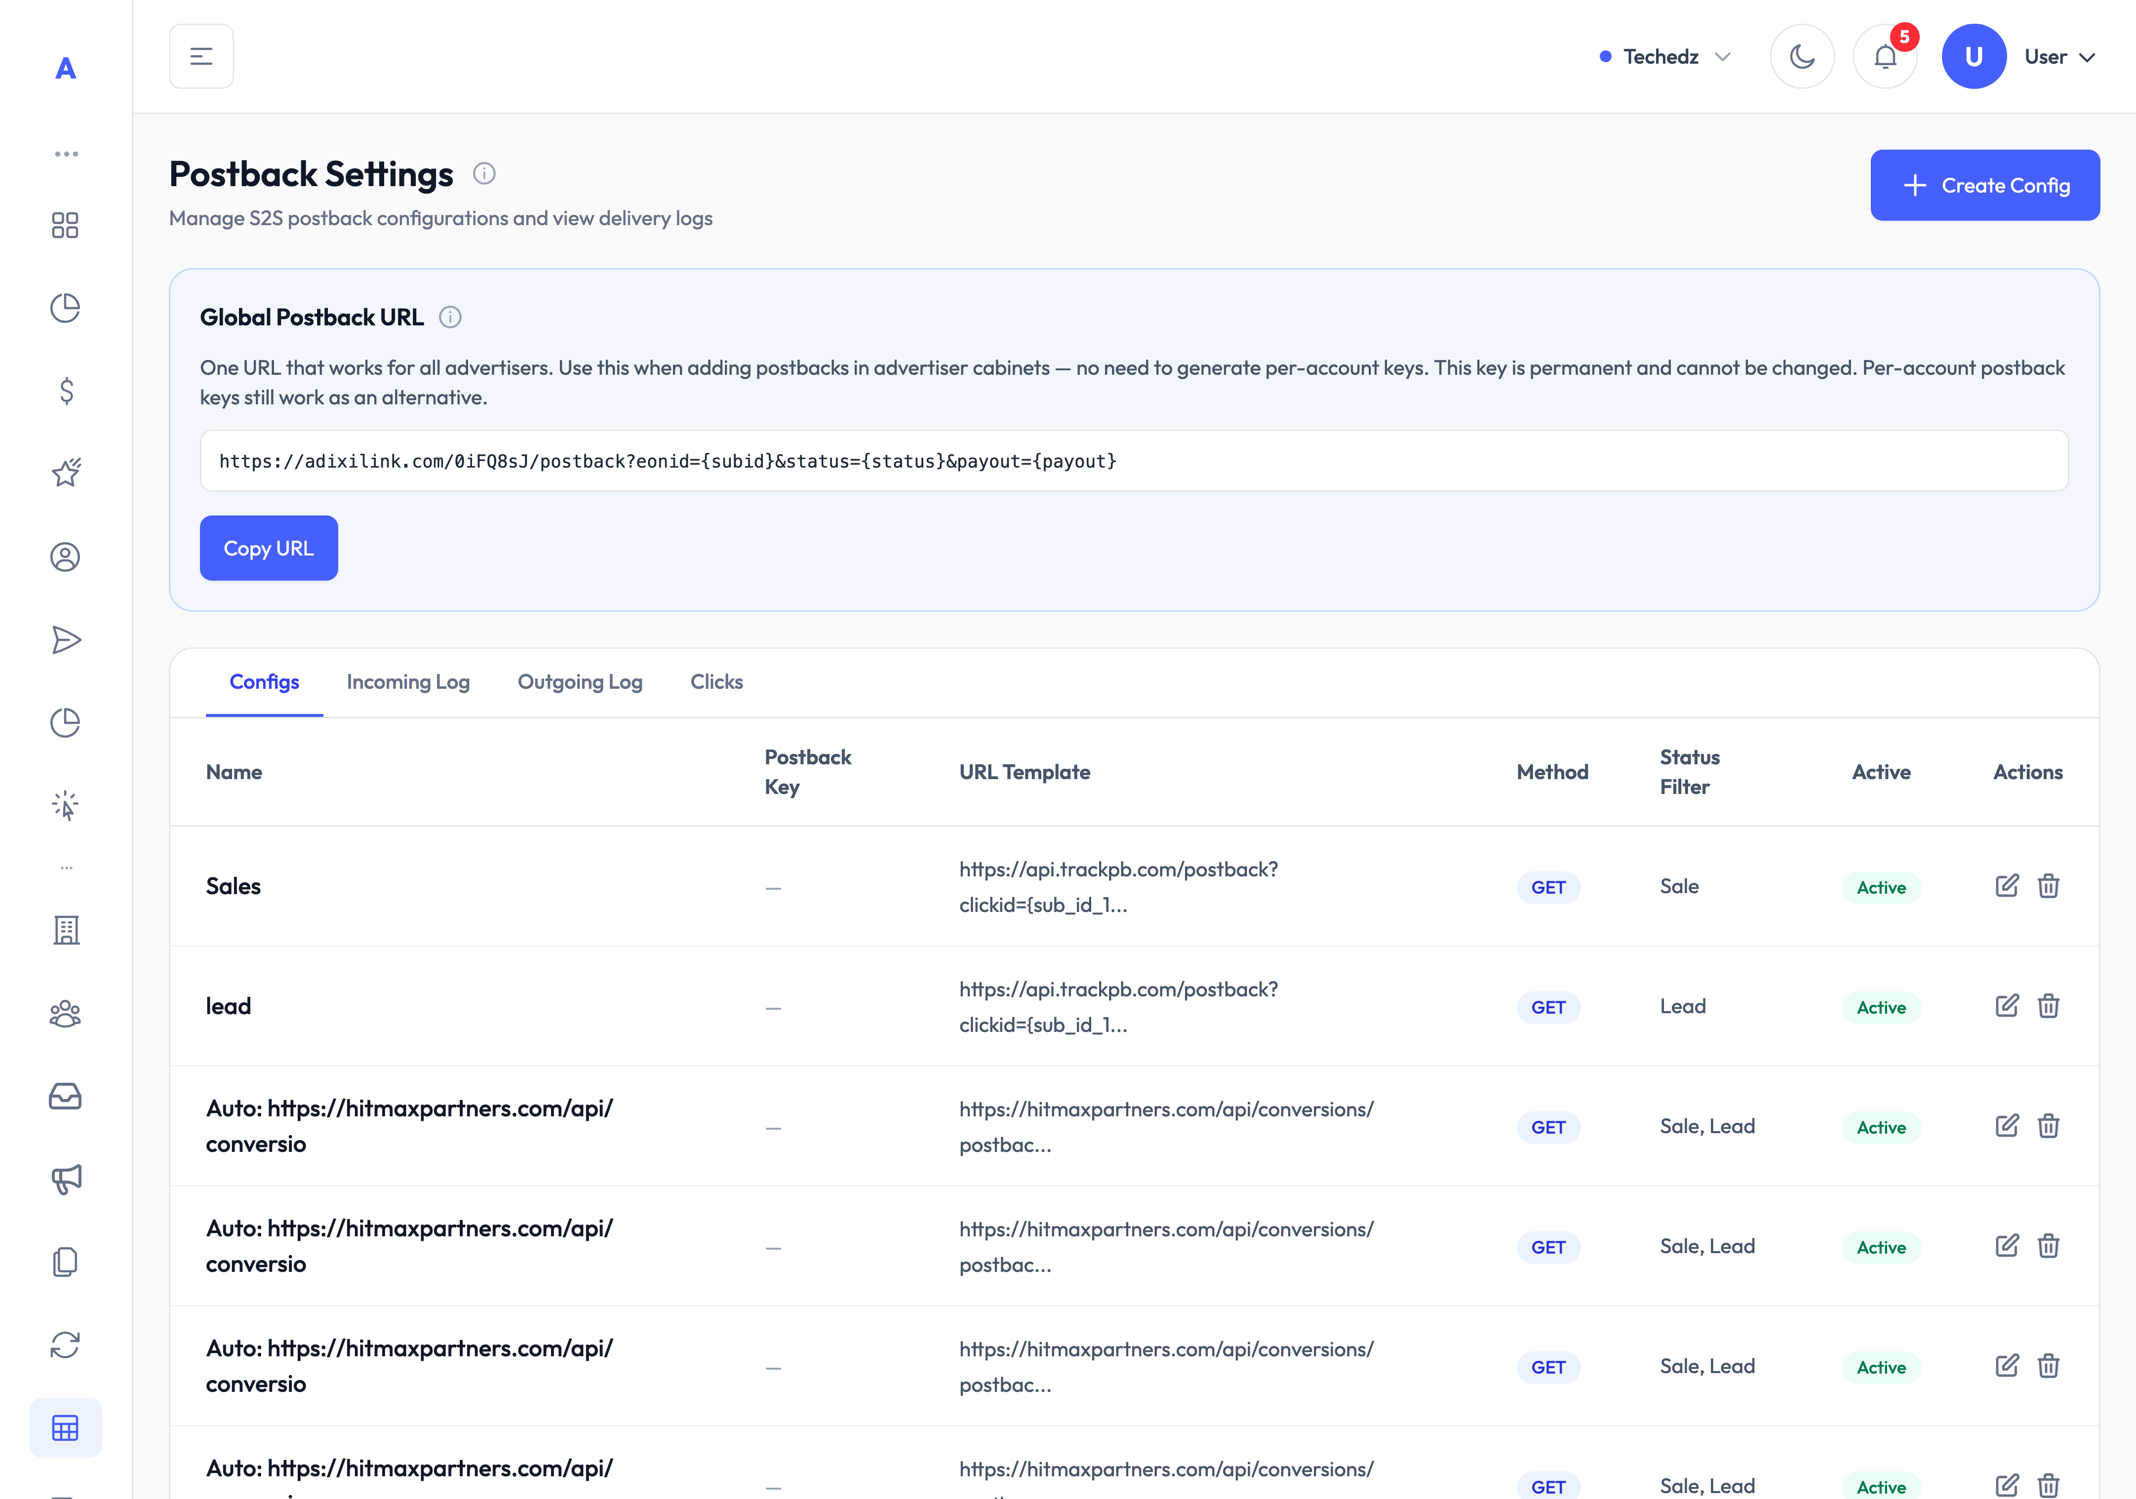The height and width of the screenshot is (1499, 2136).
Task: Edit the lead config
Action: pyautogui.click(x=2007, y=1006)
